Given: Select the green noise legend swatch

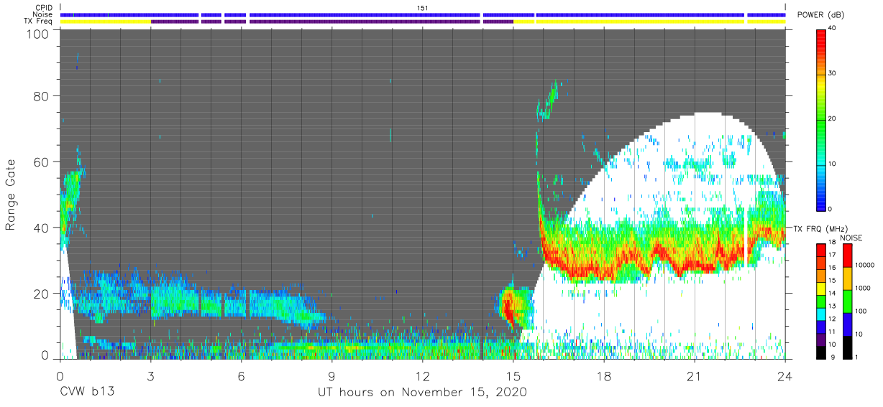Looking at the screenshot, I should click(x=848, y=301).
